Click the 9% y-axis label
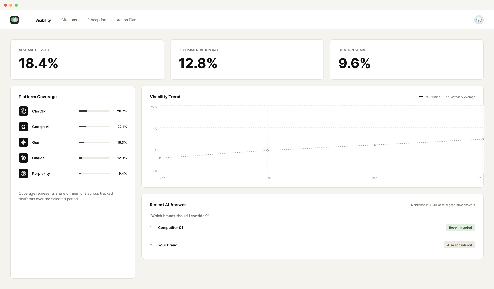The height and width of the screenshot is (289, 494). [x=155, y=150]
